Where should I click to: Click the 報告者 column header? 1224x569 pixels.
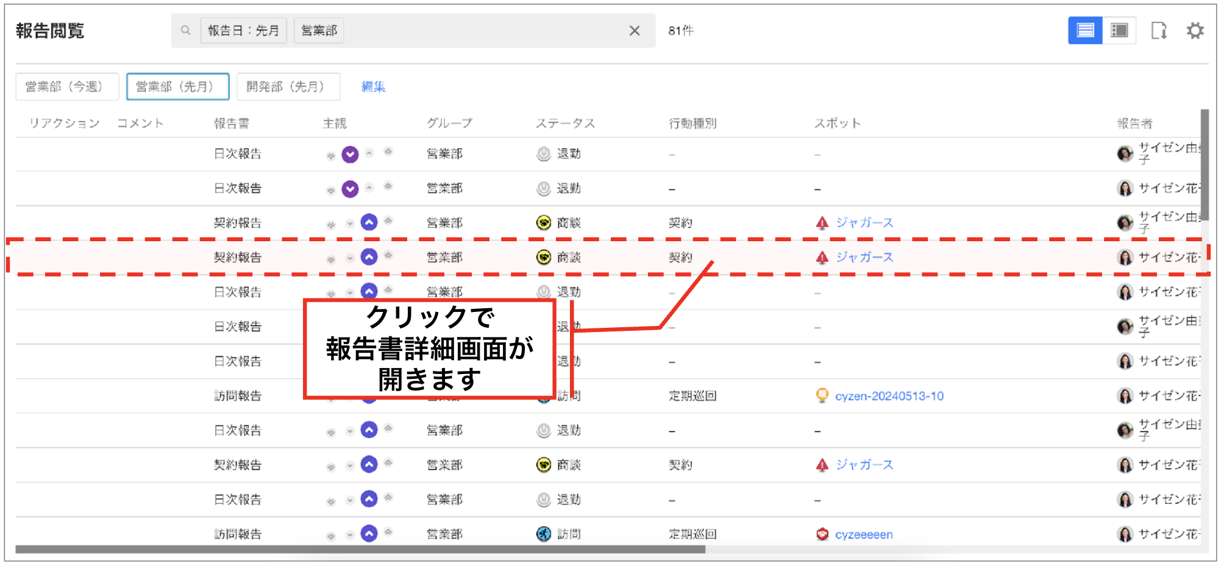1134,123
